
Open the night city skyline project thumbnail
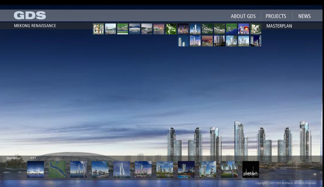(x=183, y=29)
